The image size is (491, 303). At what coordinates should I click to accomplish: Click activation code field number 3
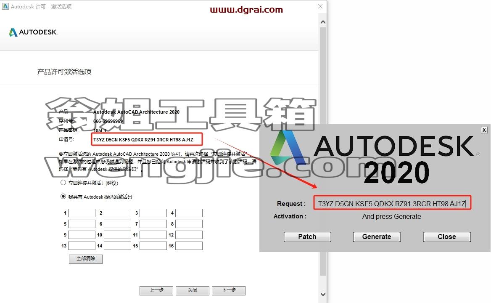[x=153, y=213]
